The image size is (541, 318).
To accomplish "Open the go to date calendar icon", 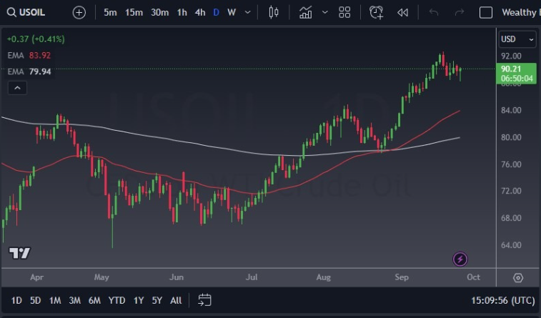I will click(205, 300).
